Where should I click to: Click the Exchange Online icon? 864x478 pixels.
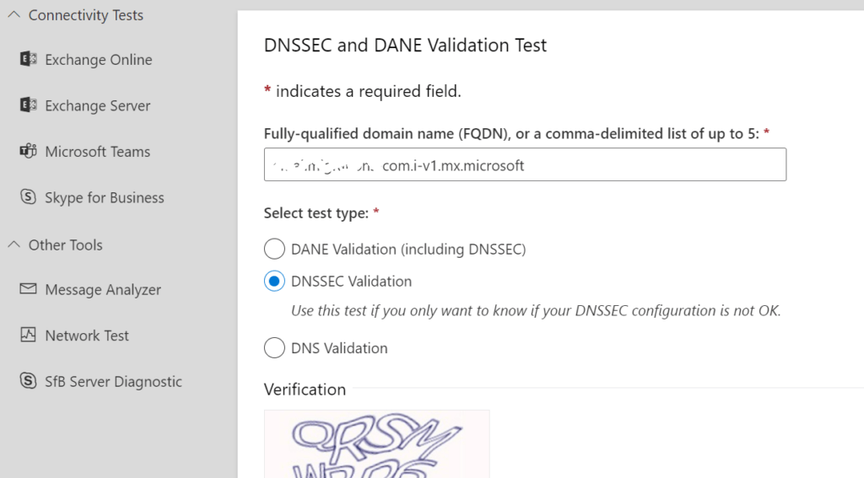point(28,58)
